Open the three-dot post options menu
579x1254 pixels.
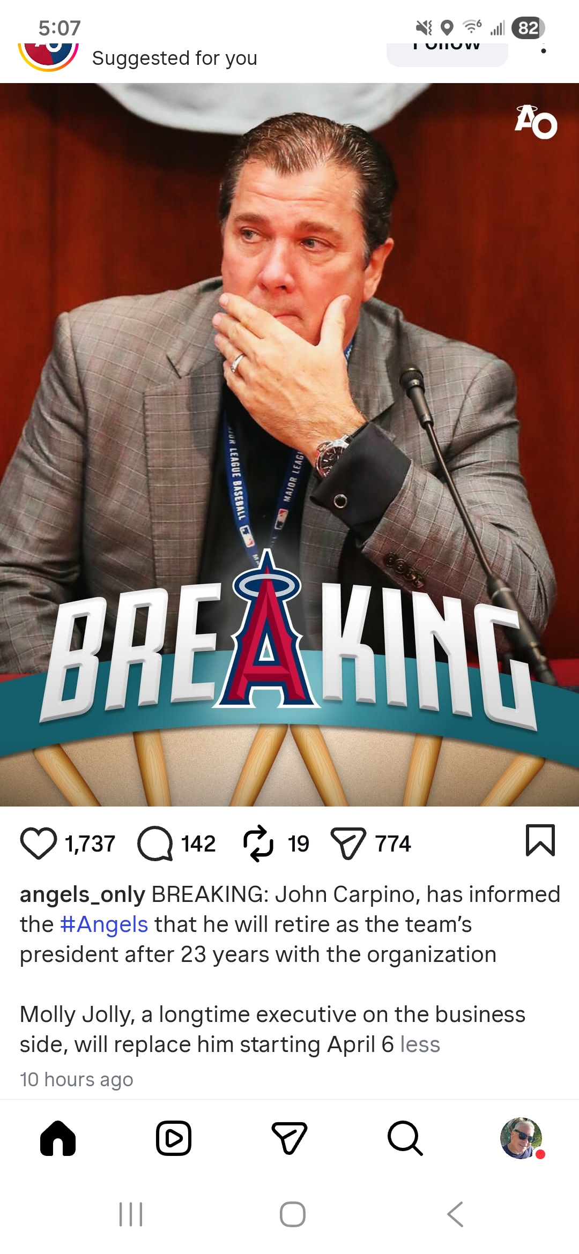[544, 49]
